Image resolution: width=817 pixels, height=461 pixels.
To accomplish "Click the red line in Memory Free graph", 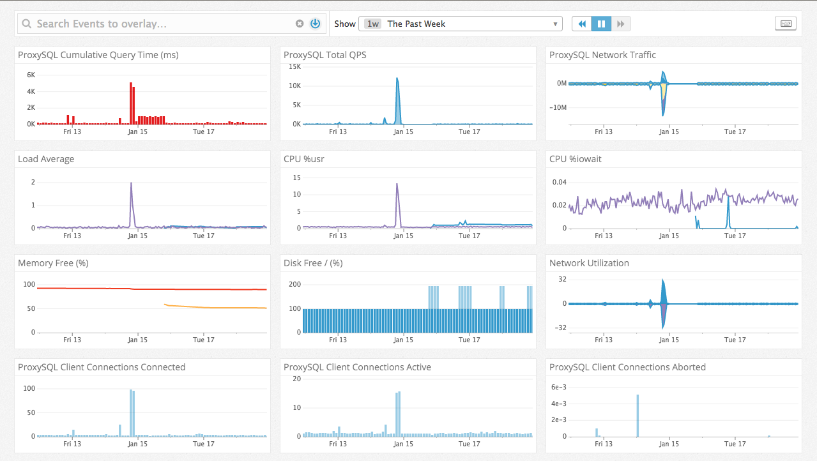I will pos(152,289).
